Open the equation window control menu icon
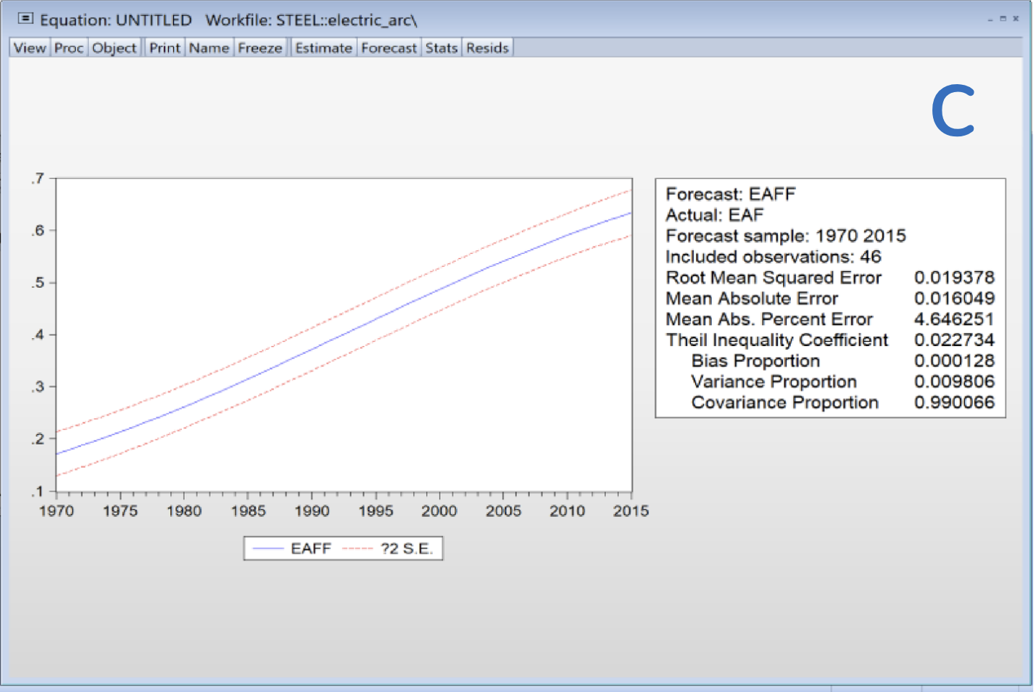This screenshot has width=1036, height=692. click(x=25, y=19)
